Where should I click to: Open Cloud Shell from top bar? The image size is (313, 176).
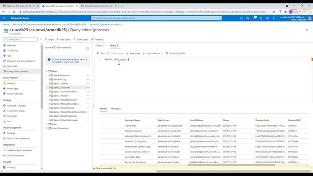pyautogui.click(x=241, y=18)
